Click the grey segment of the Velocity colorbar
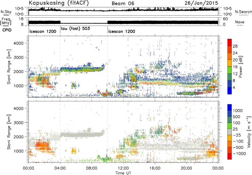 coord(230,132)
